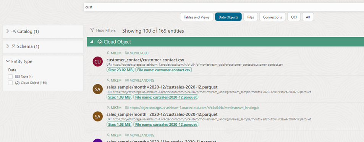Click the Cloud Object group header bar

tap(225, 42)
